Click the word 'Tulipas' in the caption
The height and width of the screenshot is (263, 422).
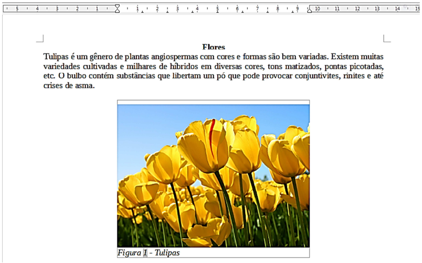tap(167, 253)
